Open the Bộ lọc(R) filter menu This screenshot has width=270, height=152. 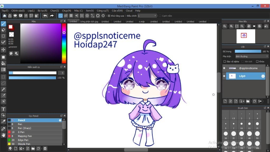[x=42, y=11]
